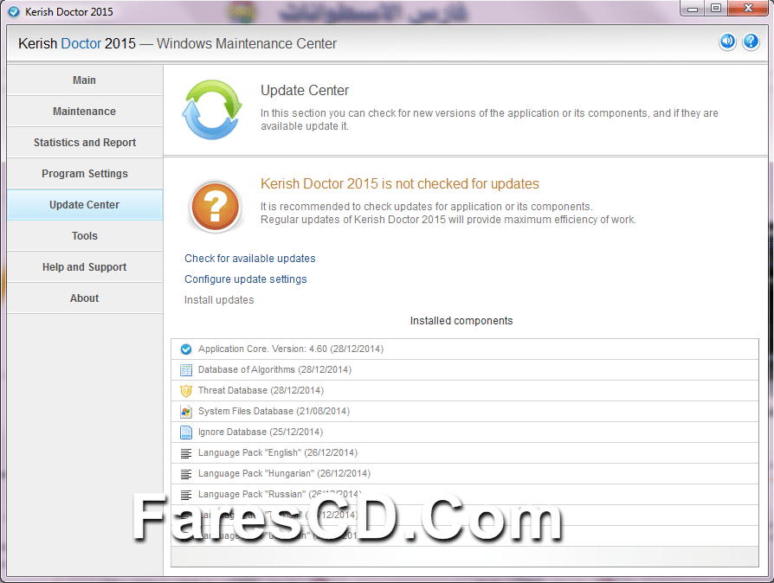Open the Tools section
The image size is (774, 583).
84,236
